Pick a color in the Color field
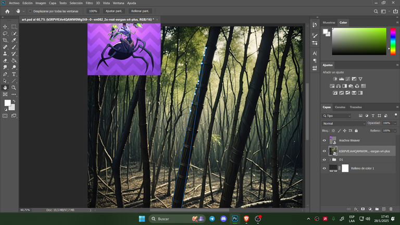 click(x=359, y=41)
